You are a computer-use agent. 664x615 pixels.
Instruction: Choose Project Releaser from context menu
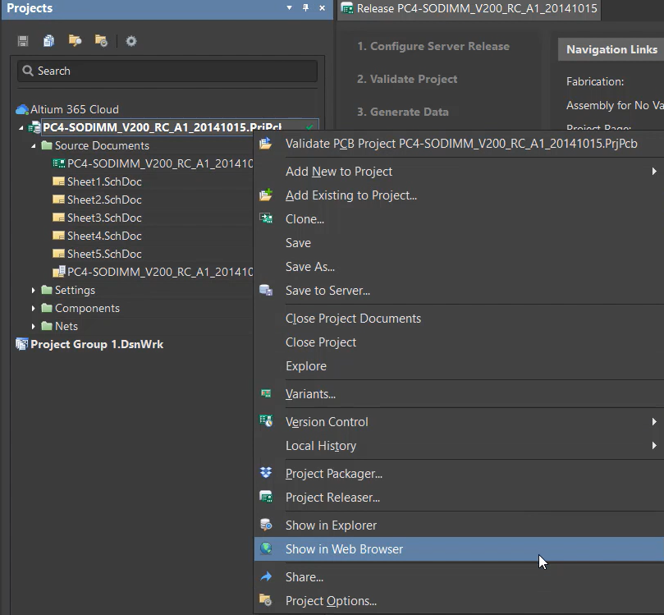point(332,498)
